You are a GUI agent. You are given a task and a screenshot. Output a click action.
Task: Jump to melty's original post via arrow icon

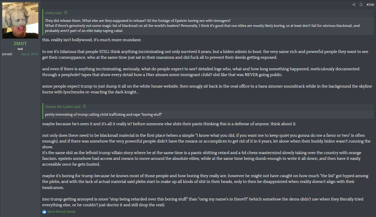(x=66, y=13)
